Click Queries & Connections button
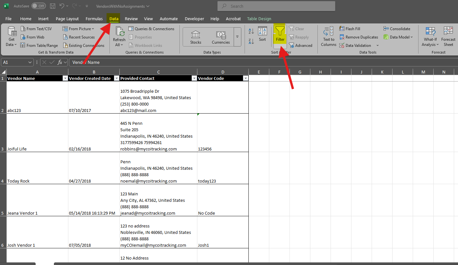This screenshot has height=265, width=458. pyautogui.click(x=151, y=29)
